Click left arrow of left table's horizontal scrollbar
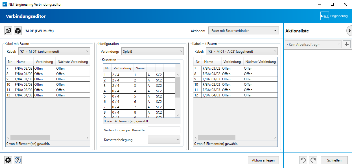Screen dimensions: 352x168 click(8, 138)
